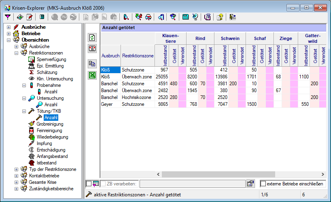Click the Schwein group header

point(230,38)
